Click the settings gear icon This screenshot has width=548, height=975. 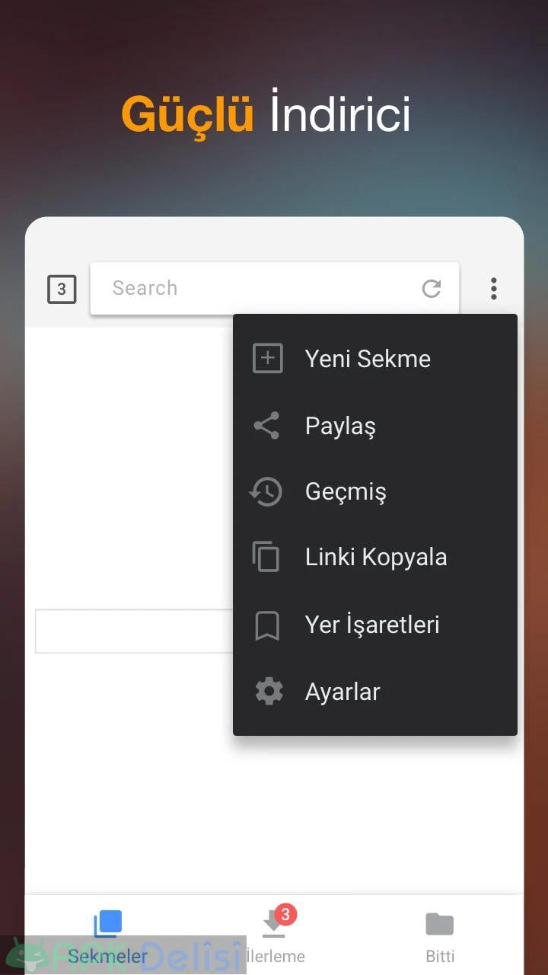[268, 692]
